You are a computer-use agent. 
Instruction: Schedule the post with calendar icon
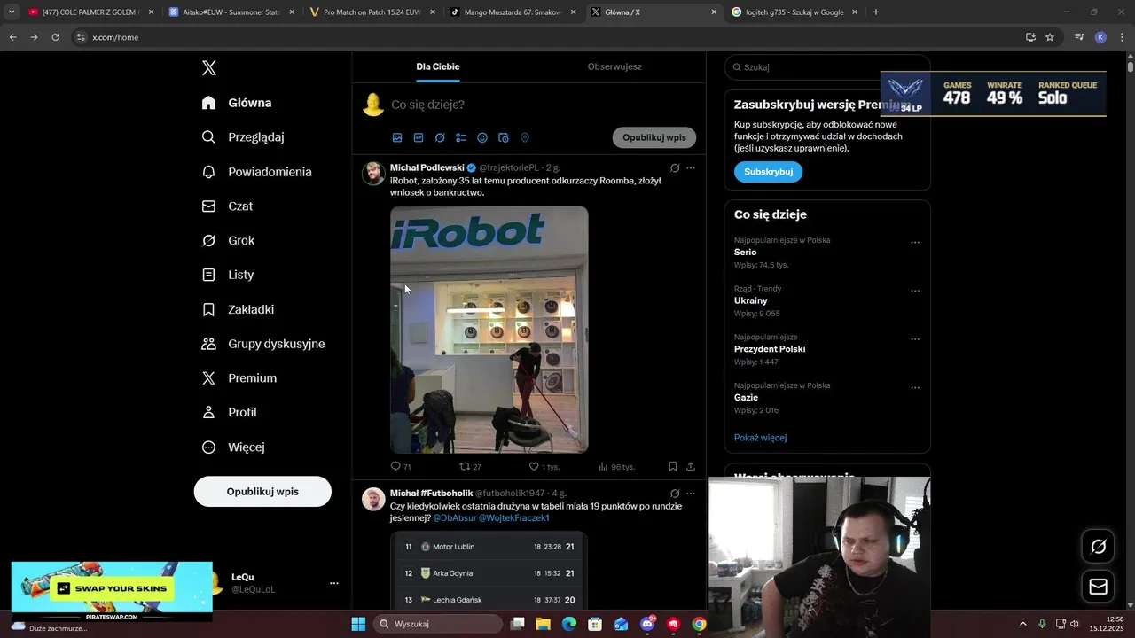click(x=504, y=137)
